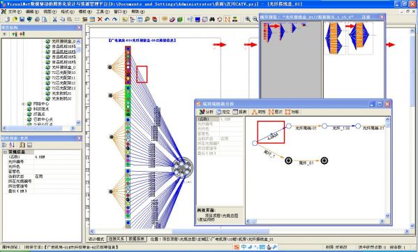Open the 工具 menu
This screenshot has height=252, width=418.
pos(103,12)
